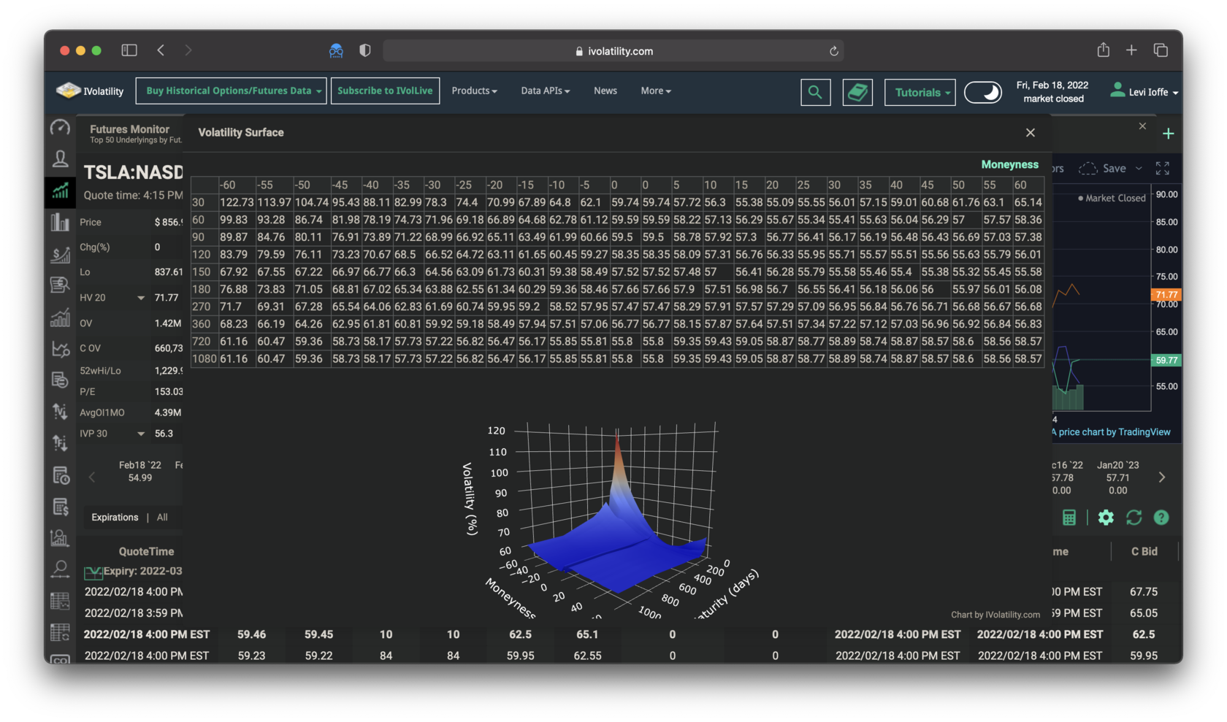Click Subscribe to IVolLive button
This screenshot has width=1227, height=722.
385,91
